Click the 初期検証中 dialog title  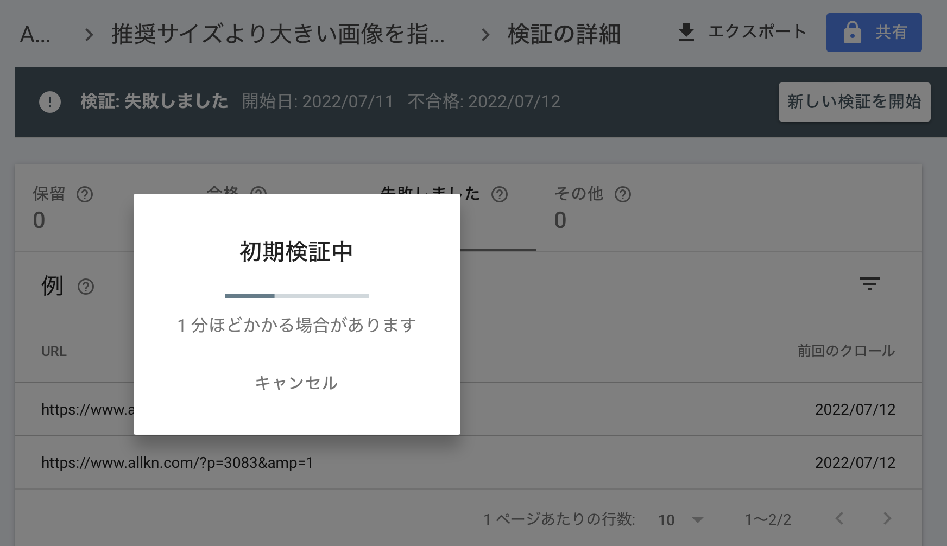click(x=296, y=252)
